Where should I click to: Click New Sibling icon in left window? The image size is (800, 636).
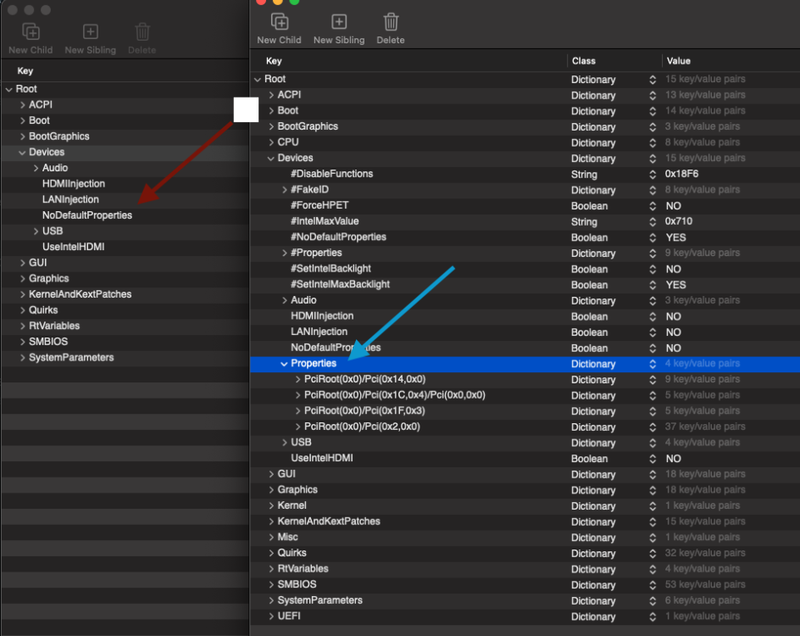(91, 32)
